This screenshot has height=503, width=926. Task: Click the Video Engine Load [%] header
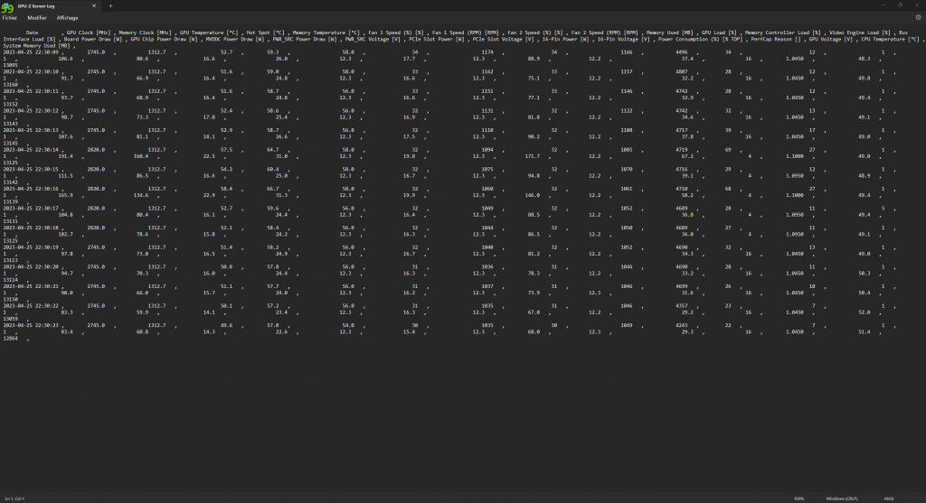pyautogui.click(x=860, y=33)
